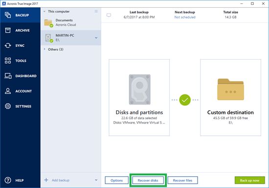
Task: Click the Sync circular arrows icon
Action: (8, 45)
